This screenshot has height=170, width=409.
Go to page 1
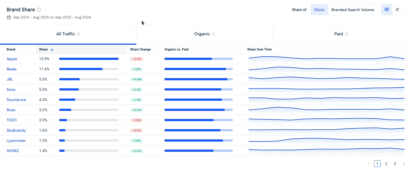click(x=377, y=164)
